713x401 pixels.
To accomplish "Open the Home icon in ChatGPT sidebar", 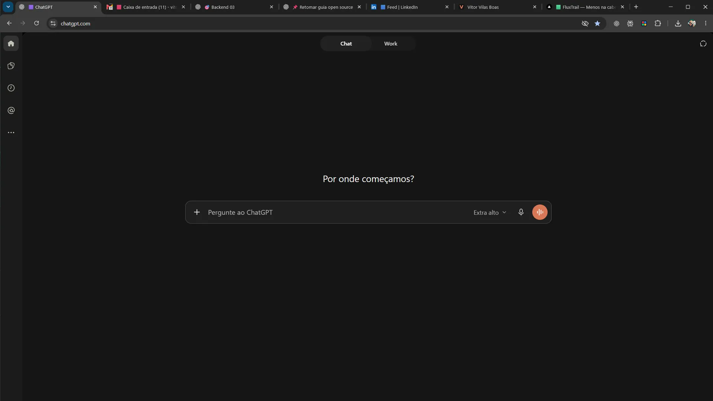I will 11,43.
